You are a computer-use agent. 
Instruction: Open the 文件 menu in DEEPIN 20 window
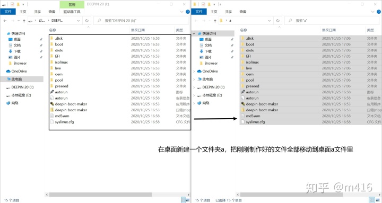tap(8, 12)
